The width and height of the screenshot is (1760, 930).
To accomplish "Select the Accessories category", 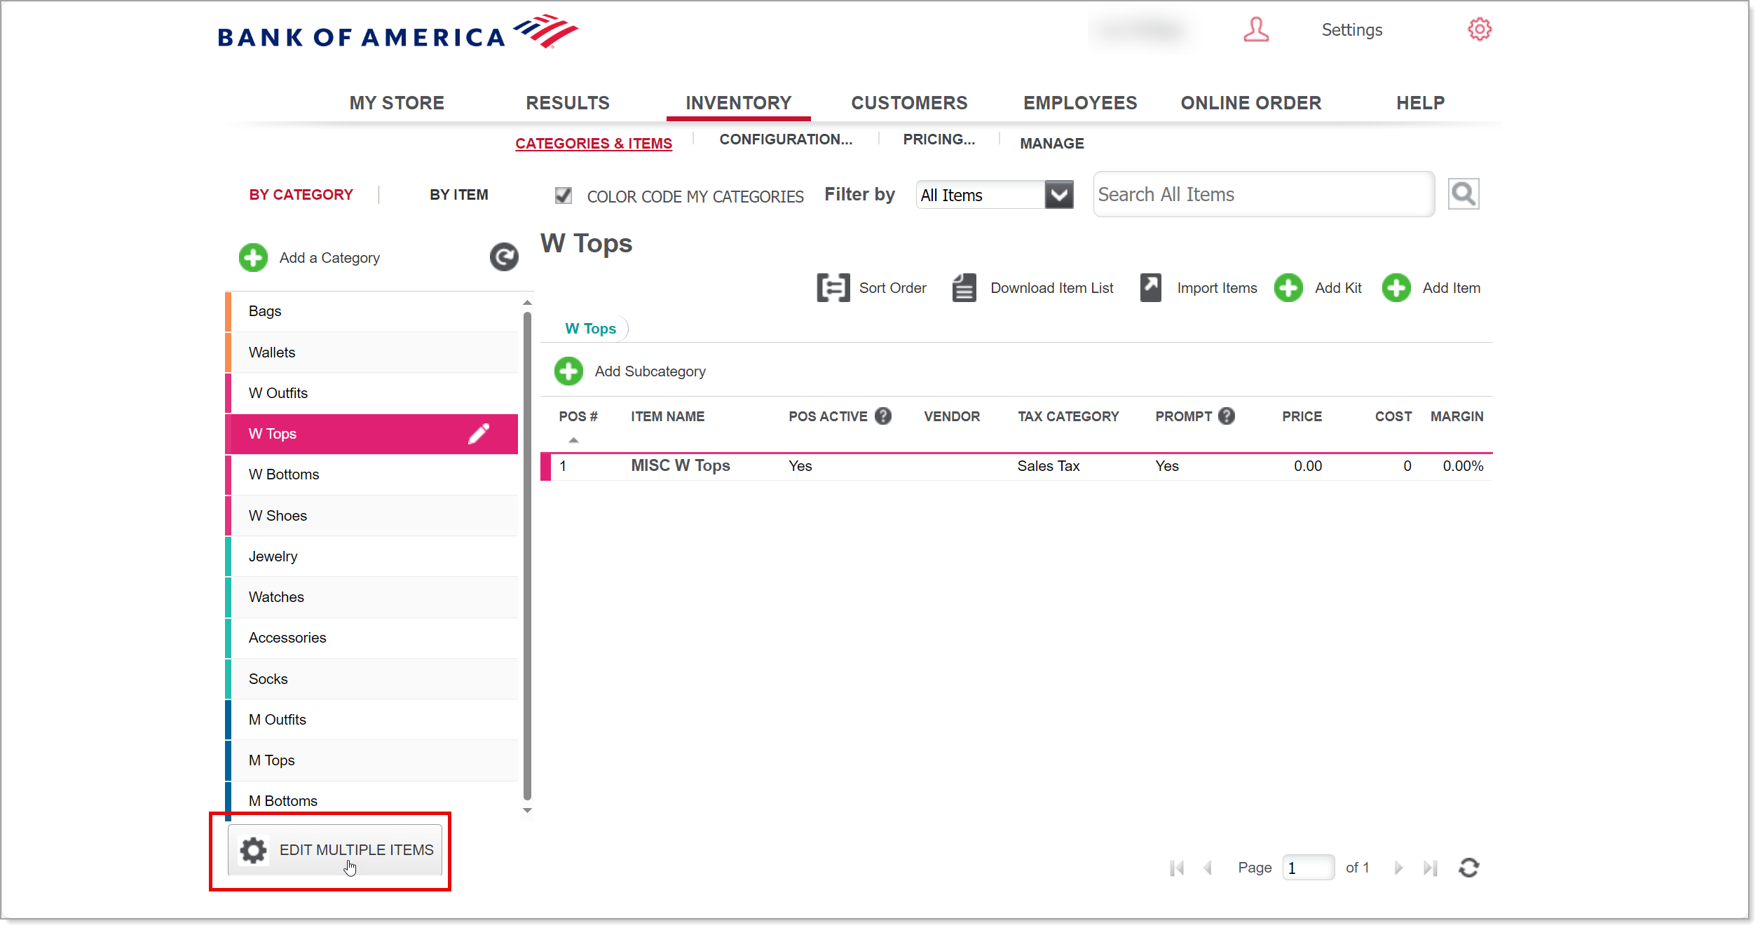I will 371,638.
